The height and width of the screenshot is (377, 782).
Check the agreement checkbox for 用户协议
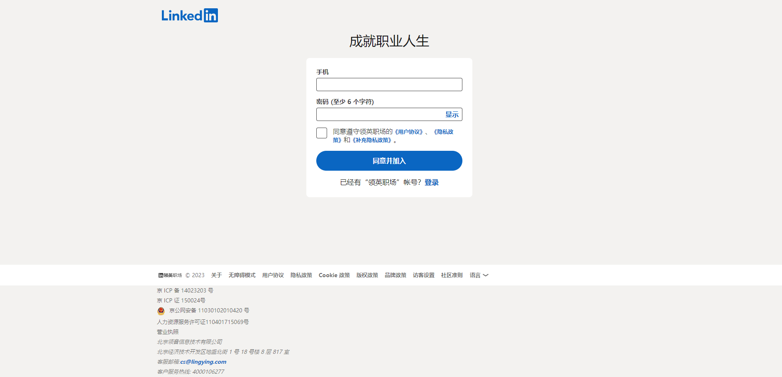[x=322, y=133]
